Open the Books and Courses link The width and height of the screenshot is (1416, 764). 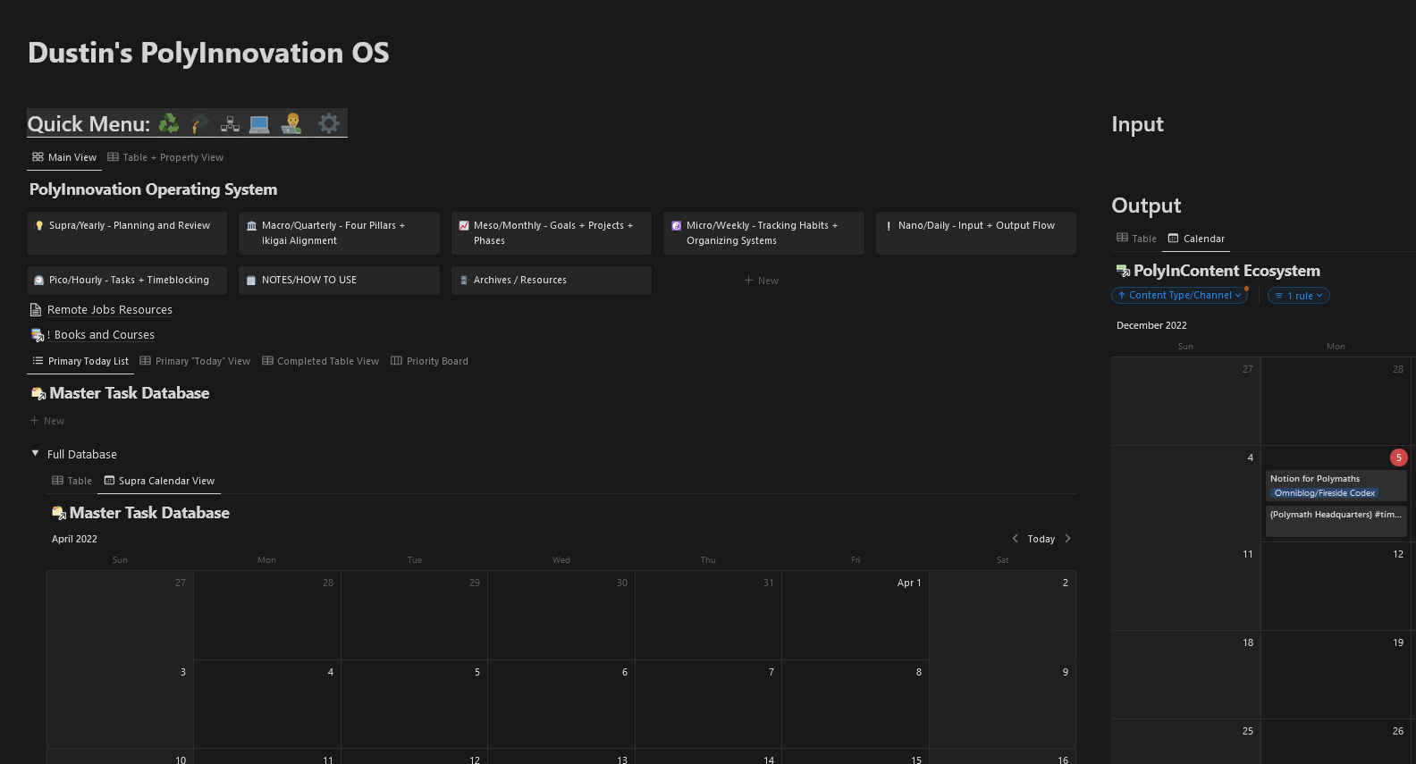[104, 335]
